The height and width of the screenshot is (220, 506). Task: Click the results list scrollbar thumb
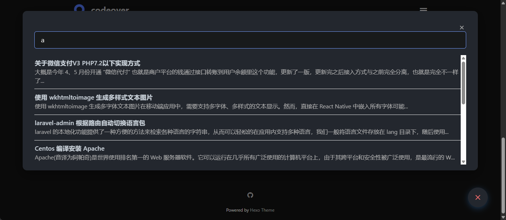[463, 83]
